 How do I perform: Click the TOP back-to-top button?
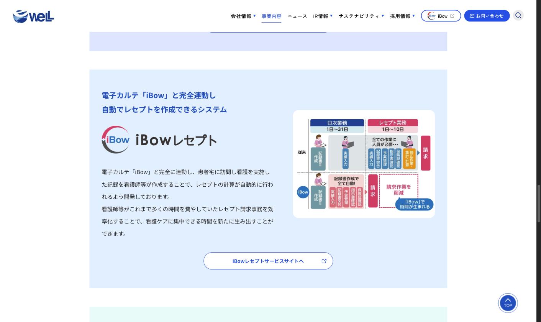pos(508,303)
